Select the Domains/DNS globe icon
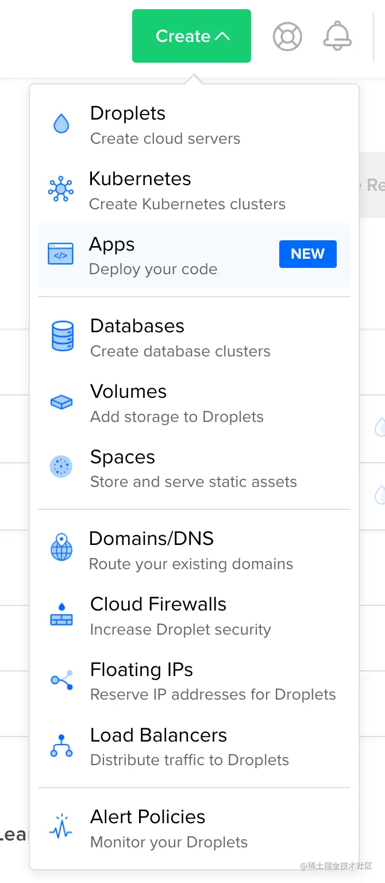 coord(61,548)
